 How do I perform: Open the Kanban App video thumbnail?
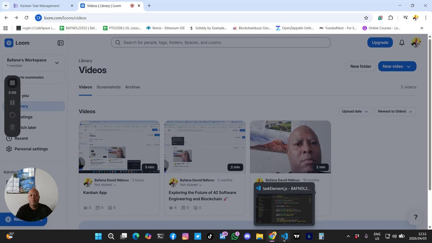(x=119, y=147)
